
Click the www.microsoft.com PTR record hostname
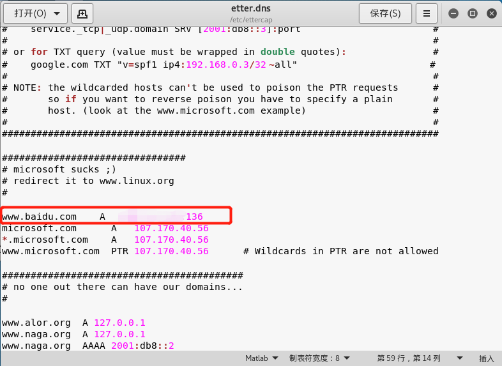[x=50, y=252]
